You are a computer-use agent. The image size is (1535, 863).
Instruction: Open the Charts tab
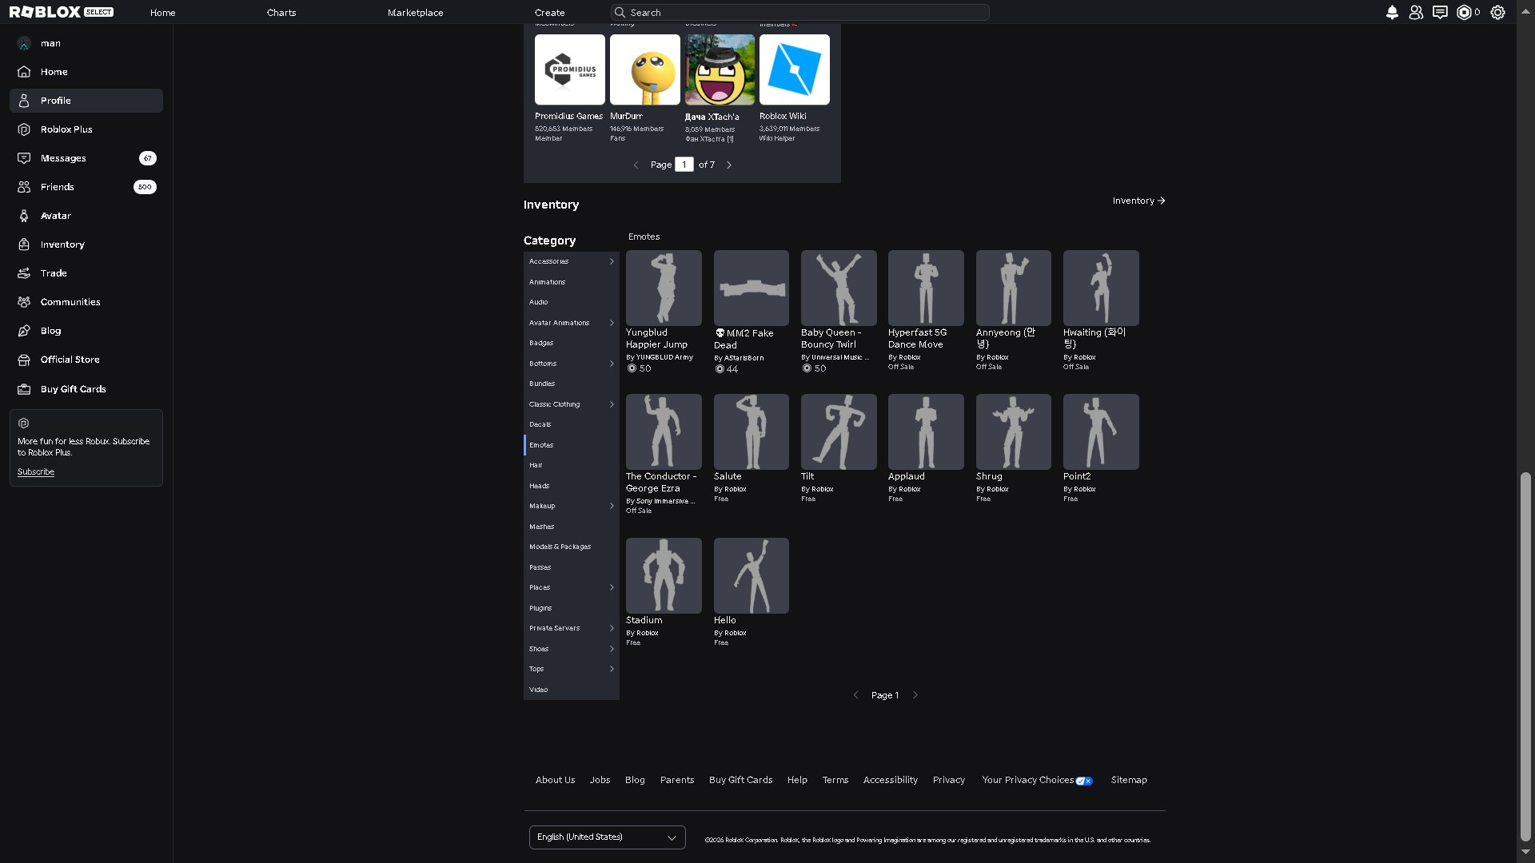pos(281,13)
